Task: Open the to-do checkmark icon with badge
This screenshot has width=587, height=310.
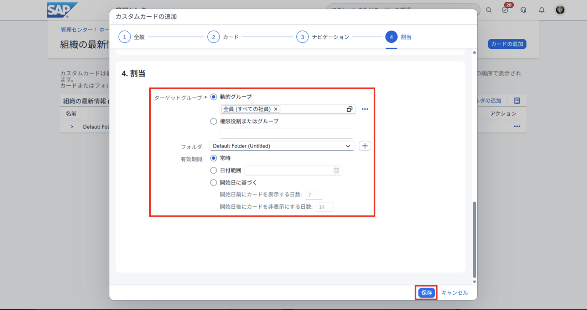Action: tap(505, 10)
